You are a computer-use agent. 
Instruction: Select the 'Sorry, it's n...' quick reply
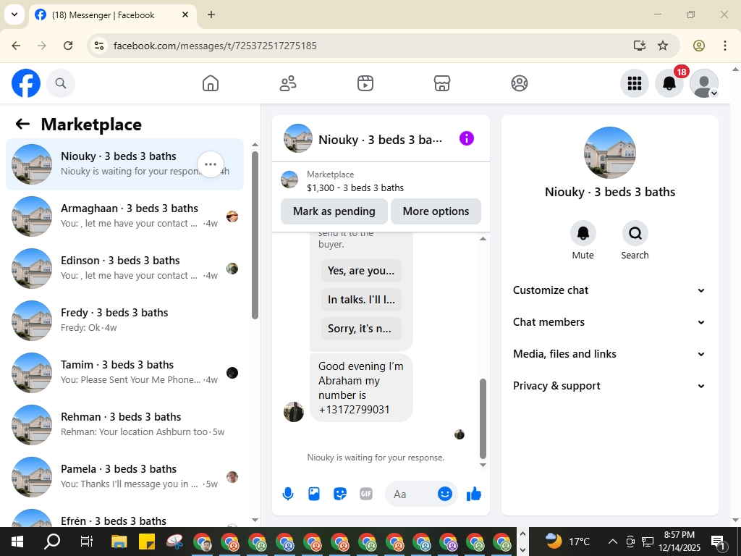(361, 329)
